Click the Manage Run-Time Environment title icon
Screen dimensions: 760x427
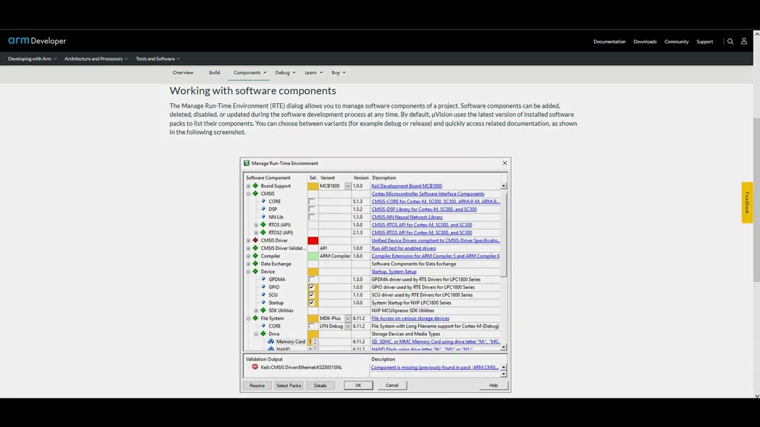pyautogui.click(x=246, y=163)
